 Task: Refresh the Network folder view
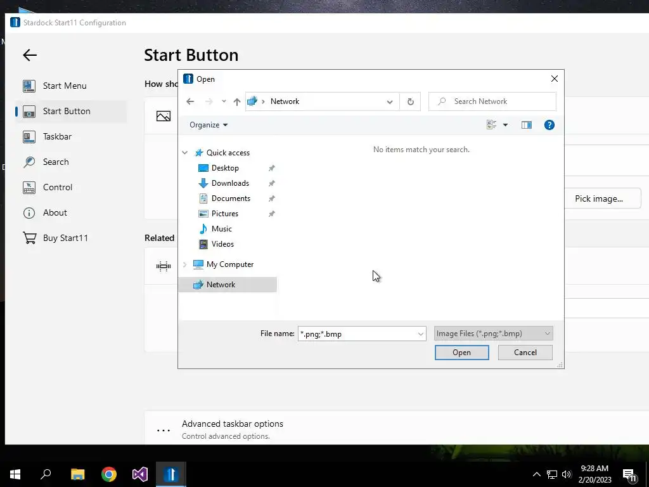(x=410, y=101)
